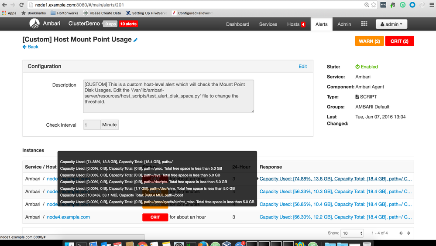Image resolution: width=436 pixels, height=246 pixels.
Task: Open the Ambari views grid icon
Action: point(364,24)
